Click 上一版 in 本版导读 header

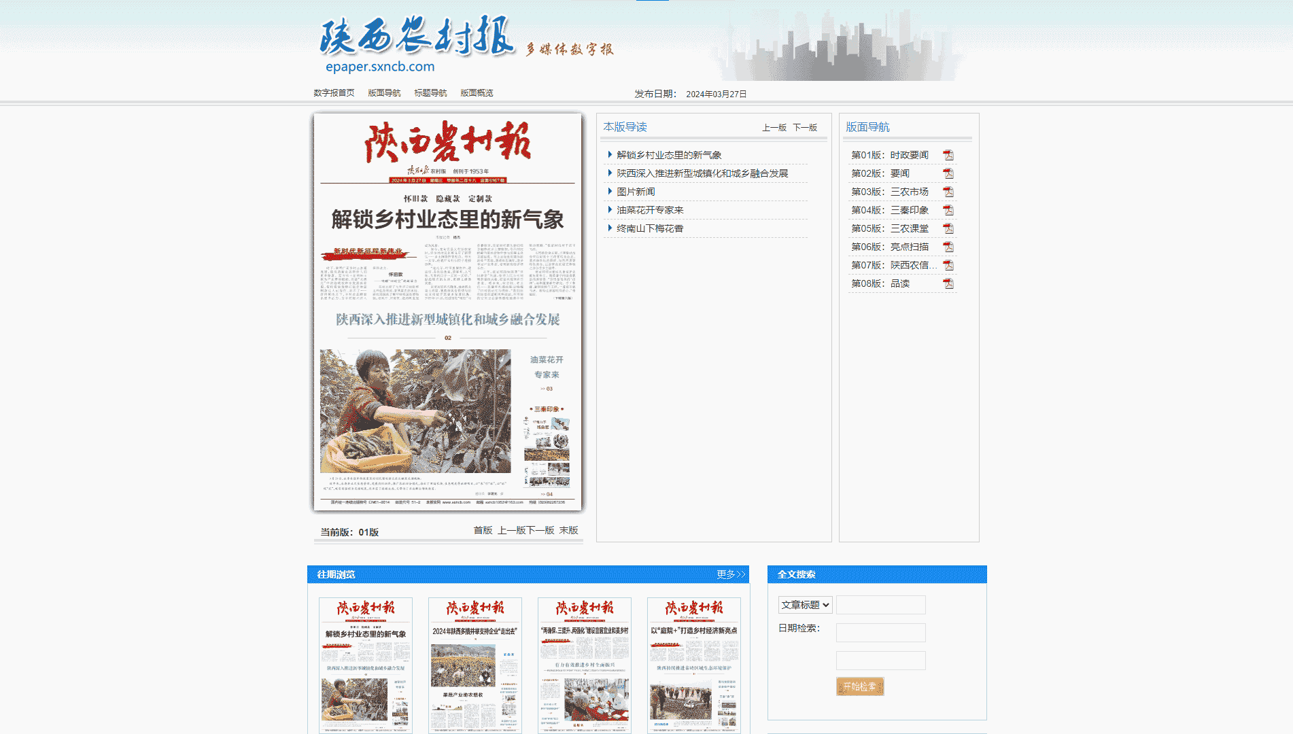774,128
